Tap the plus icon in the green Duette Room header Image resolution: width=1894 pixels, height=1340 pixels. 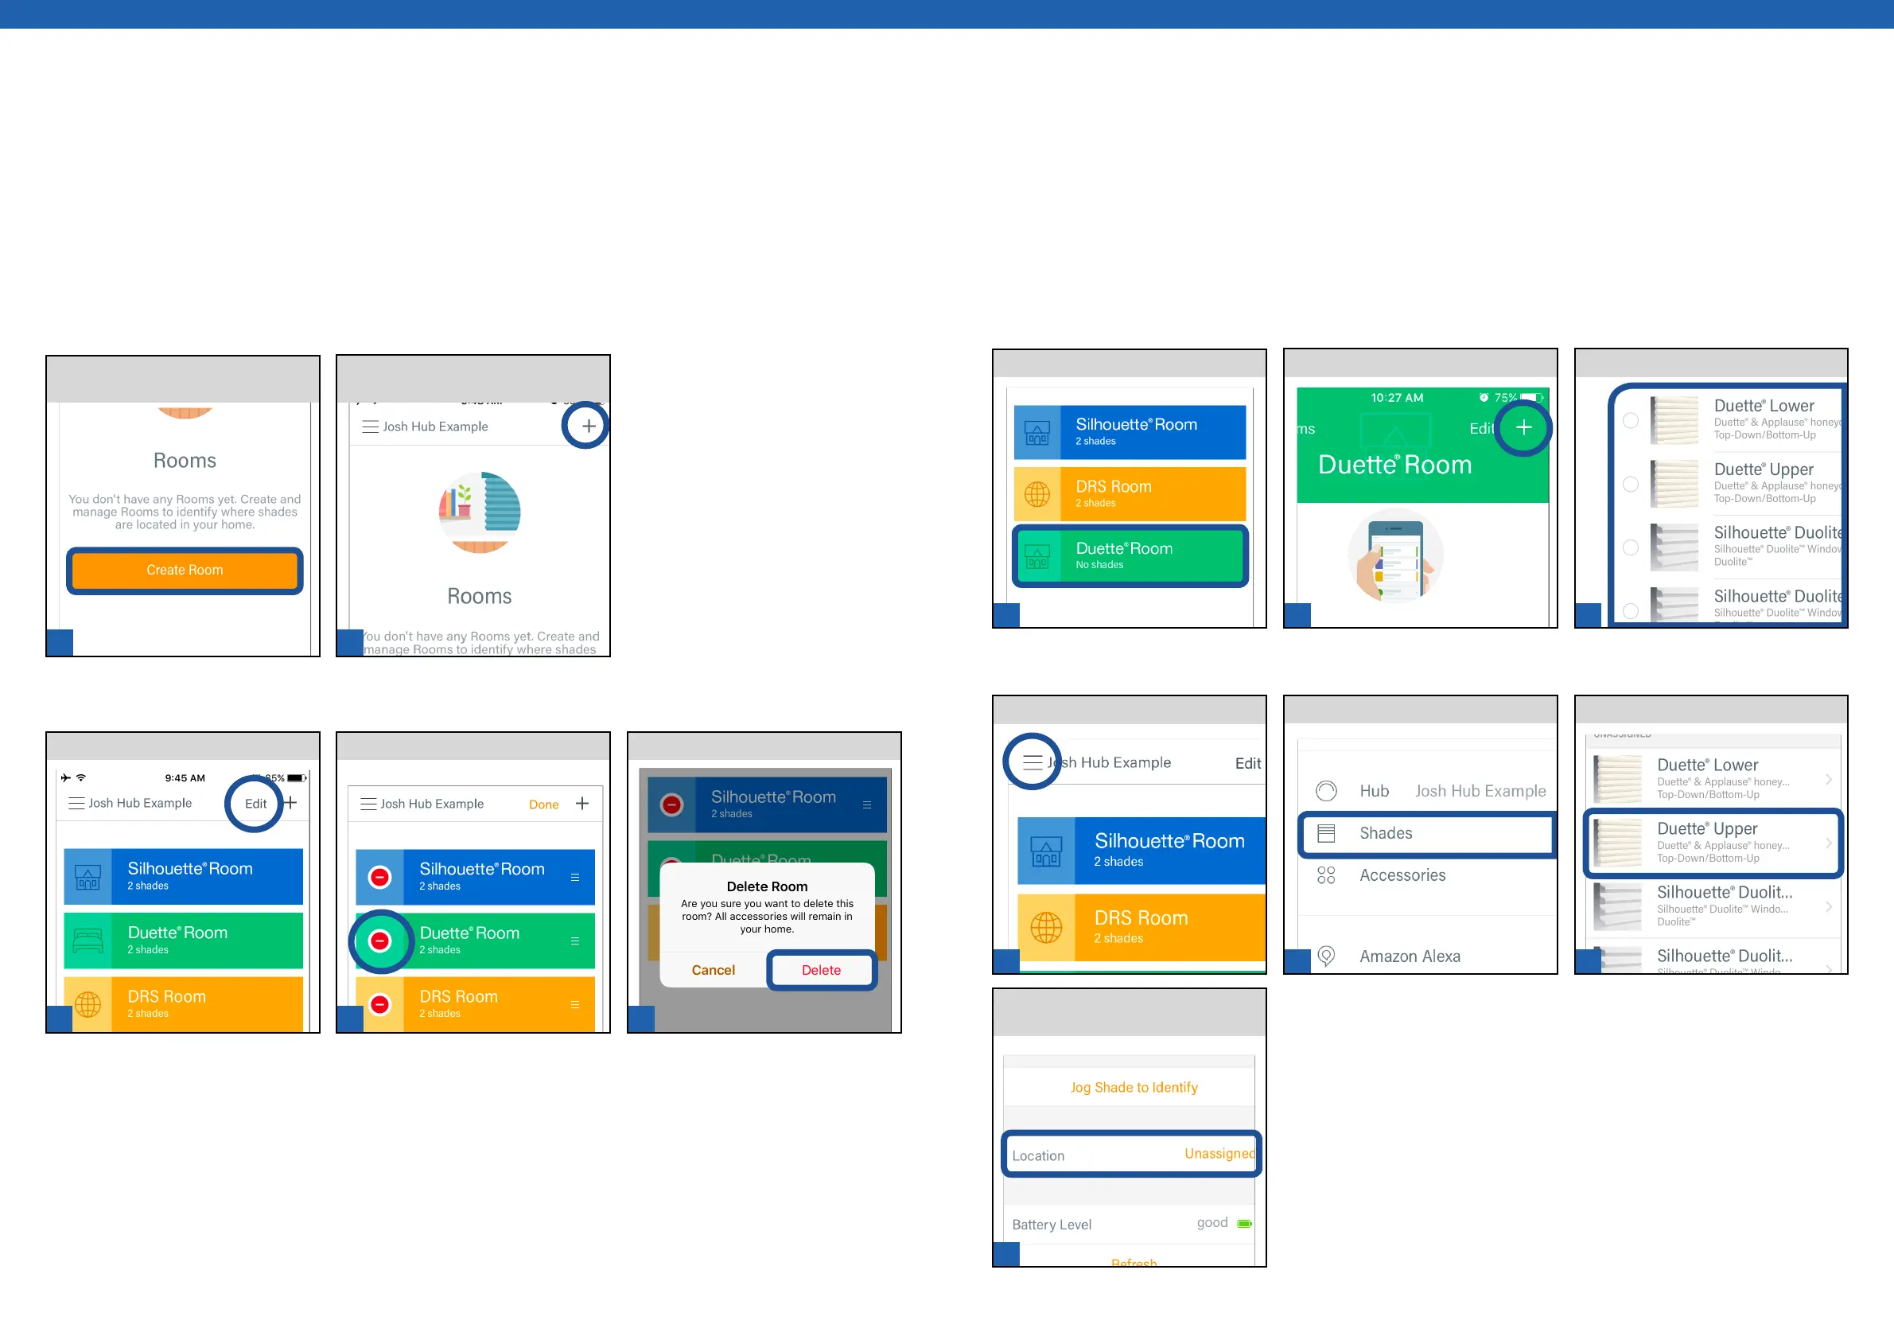point(1523,427)
